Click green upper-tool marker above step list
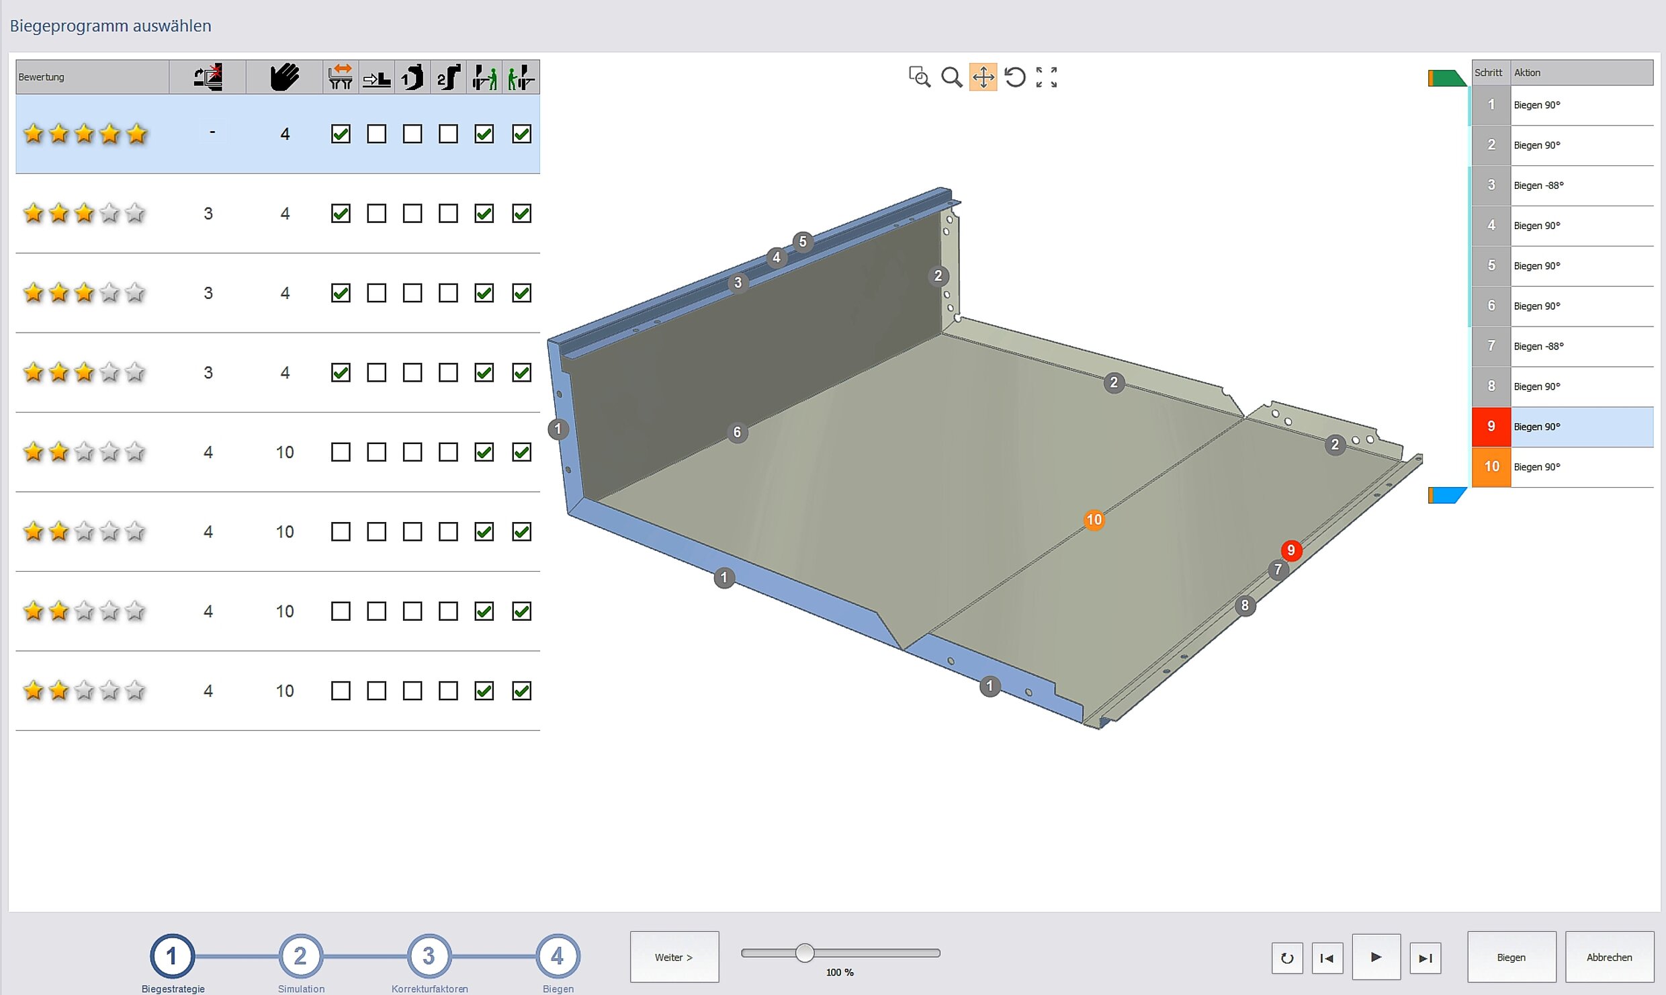 coord(1446,79)
